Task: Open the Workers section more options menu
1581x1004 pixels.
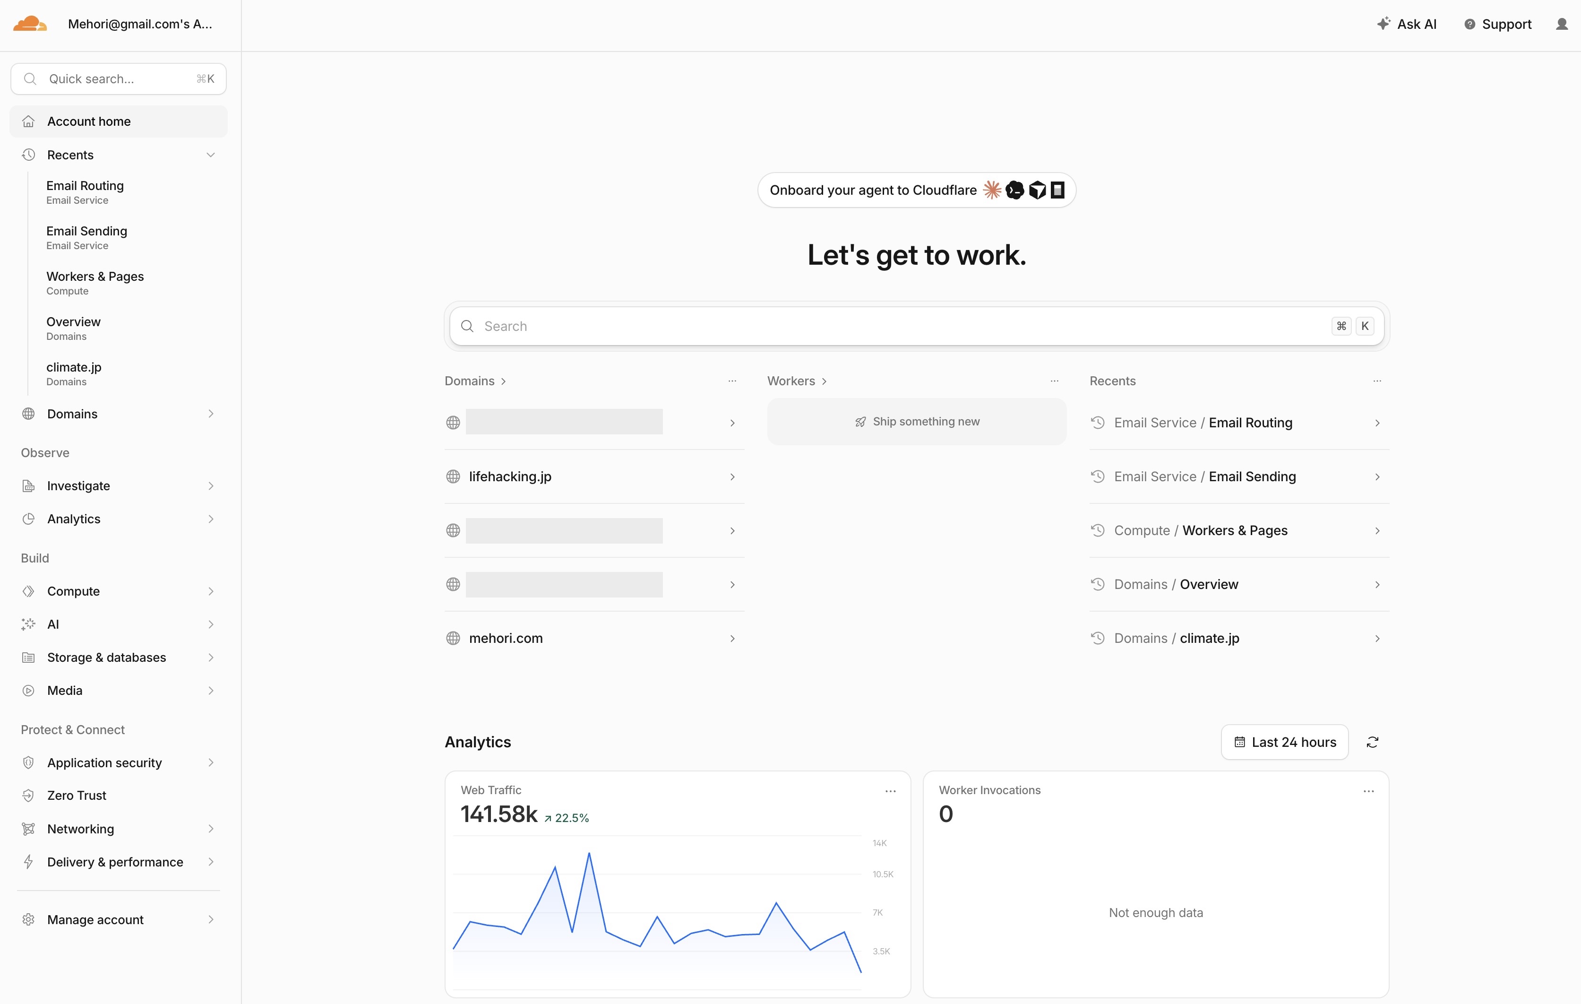Action: tap(1055, 381)
